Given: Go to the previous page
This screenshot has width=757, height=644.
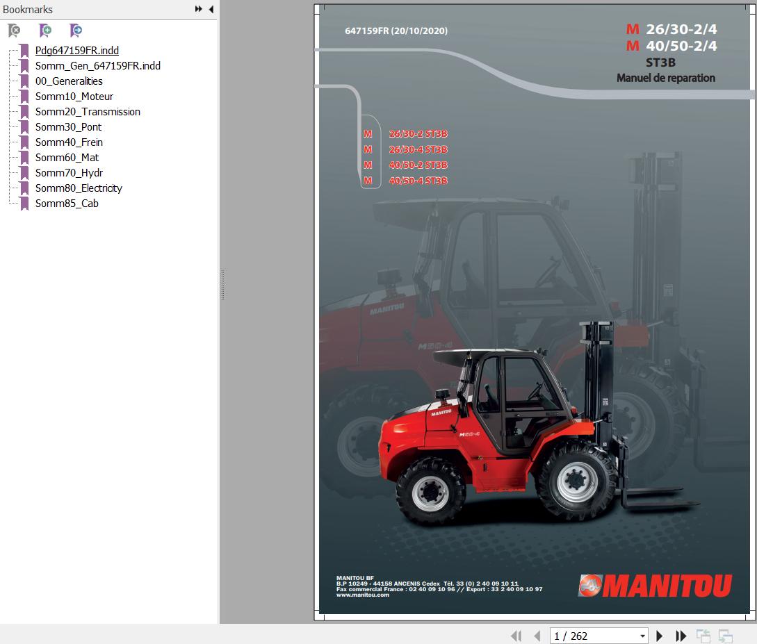Looking at the screenshot, I should [x=537, y=636].
